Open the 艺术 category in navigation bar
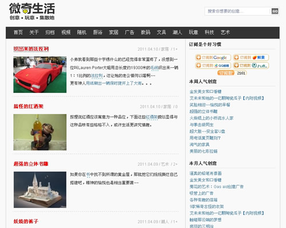The image size is (286, 228). [x=225, y=32]
